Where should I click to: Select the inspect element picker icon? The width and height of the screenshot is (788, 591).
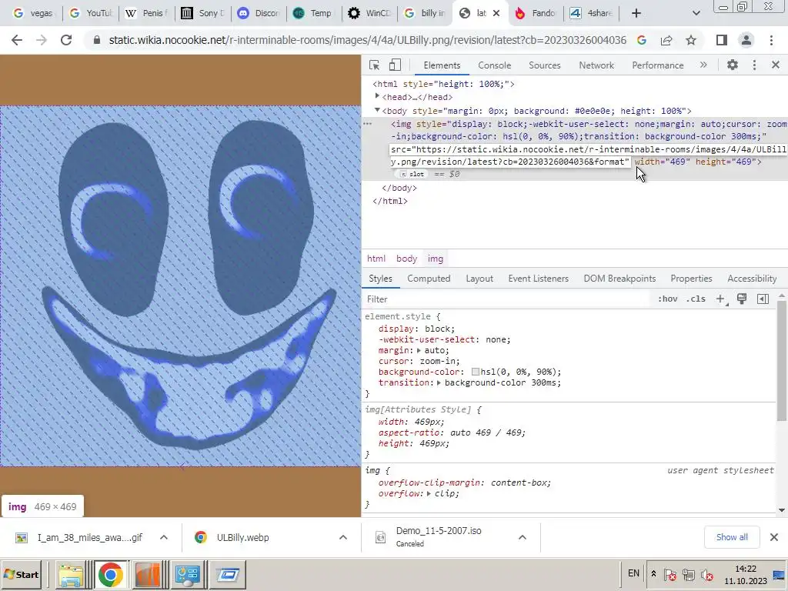[374, 65]
